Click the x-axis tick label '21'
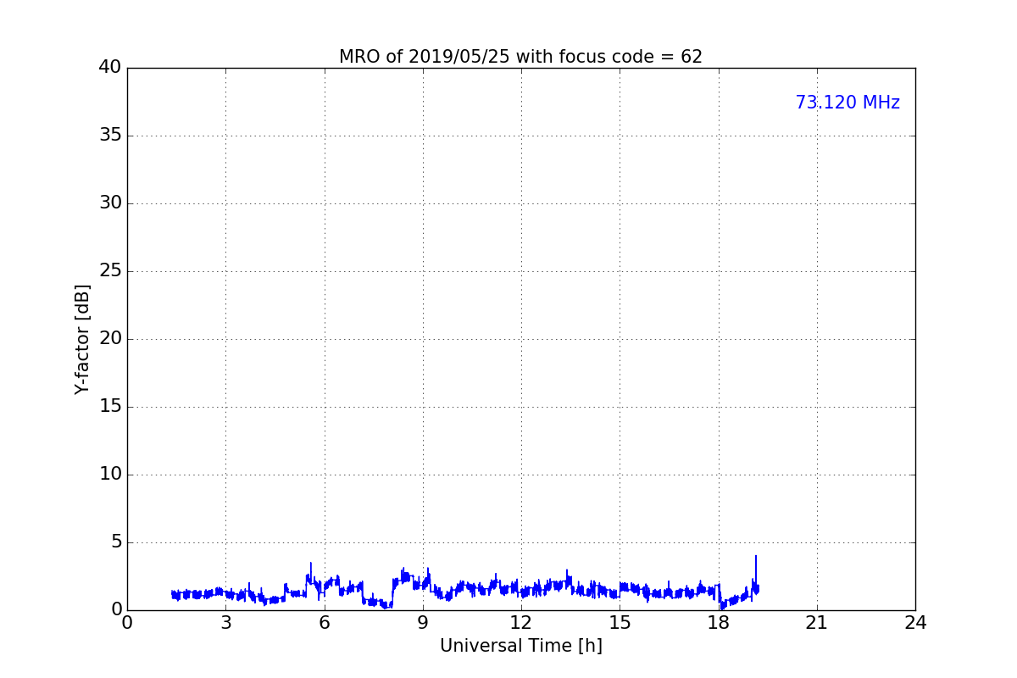Screen dimensions: 1017x678 [817, 623]
